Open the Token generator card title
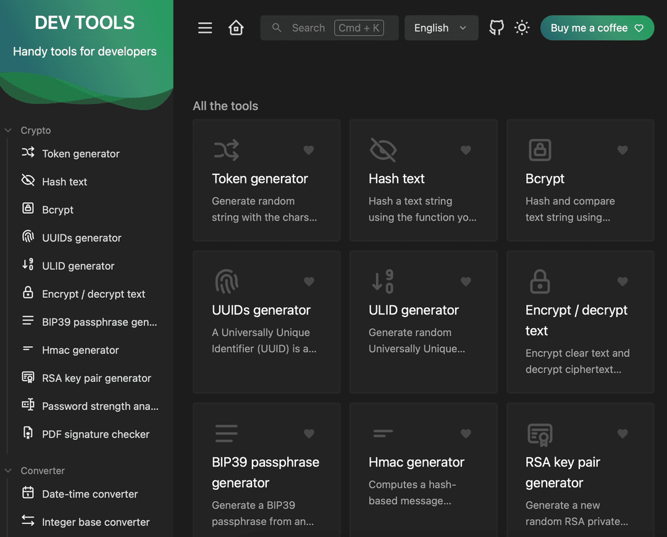667x537 pixels. pyautogui.click(x=259, y=179)
